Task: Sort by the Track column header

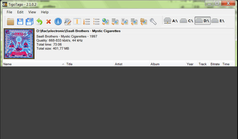Action: pyautogui.click(x=204, y=64)
